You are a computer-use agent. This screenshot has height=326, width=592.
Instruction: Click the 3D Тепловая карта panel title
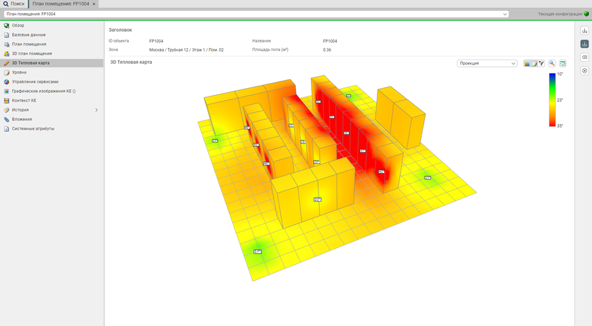point(131,63)
